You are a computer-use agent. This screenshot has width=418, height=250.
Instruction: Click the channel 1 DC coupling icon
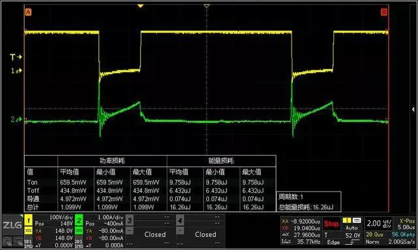click(x=29, y=231)
